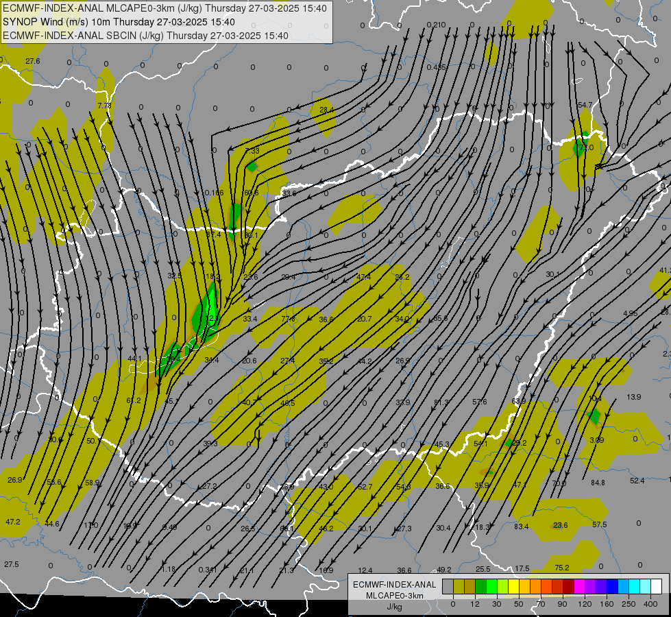This screenshot has width=671, height=617.
Task: Click legend scale label 250
Action: 629,604
